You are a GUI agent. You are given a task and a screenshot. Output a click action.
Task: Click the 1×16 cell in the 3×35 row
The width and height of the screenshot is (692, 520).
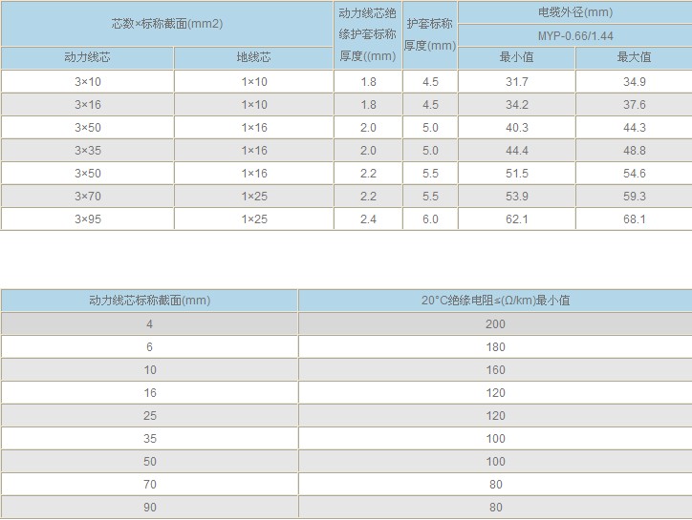253,150
